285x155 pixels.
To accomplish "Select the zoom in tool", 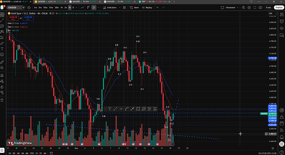I will click(x=2, y=68).
